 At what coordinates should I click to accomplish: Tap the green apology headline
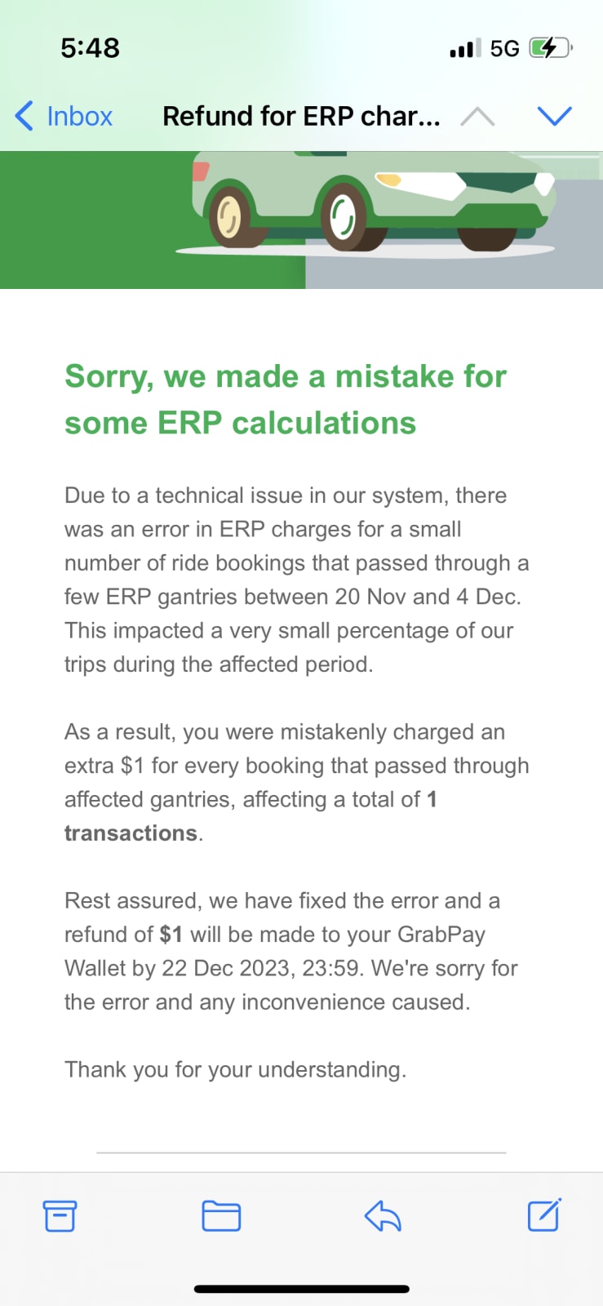(x=285, y=399)
